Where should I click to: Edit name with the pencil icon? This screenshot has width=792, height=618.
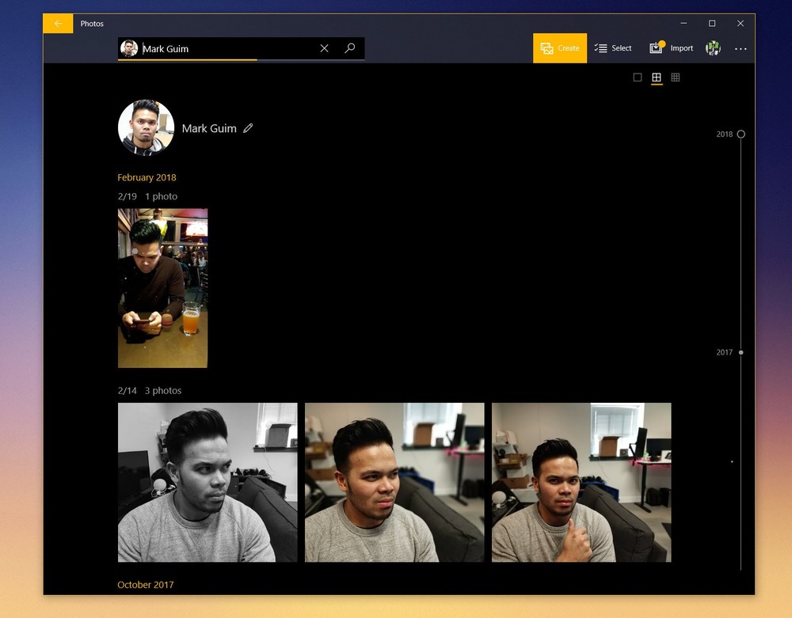tap(248, 128)
